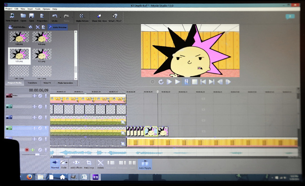Undo the last action

coord(55,17)
